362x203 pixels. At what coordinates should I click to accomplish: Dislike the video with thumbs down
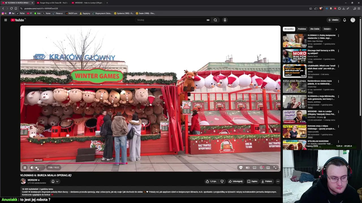[222, 181]
